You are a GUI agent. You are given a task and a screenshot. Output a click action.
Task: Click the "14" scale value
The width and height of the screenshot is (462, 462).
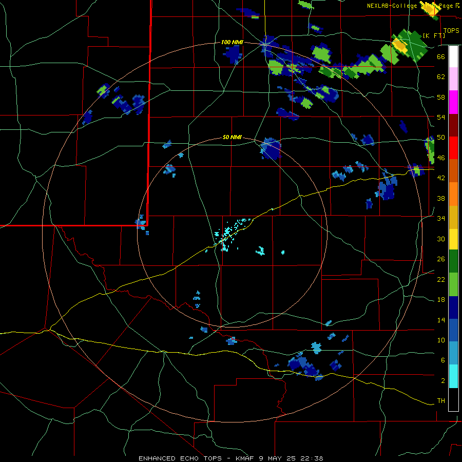coord(441,320)
